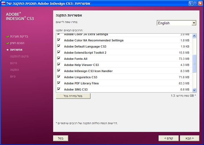Toggle Adobe PDF Library Files checkbox
The height and width of the screenshot is (145, 204).
tap(59, 83)
